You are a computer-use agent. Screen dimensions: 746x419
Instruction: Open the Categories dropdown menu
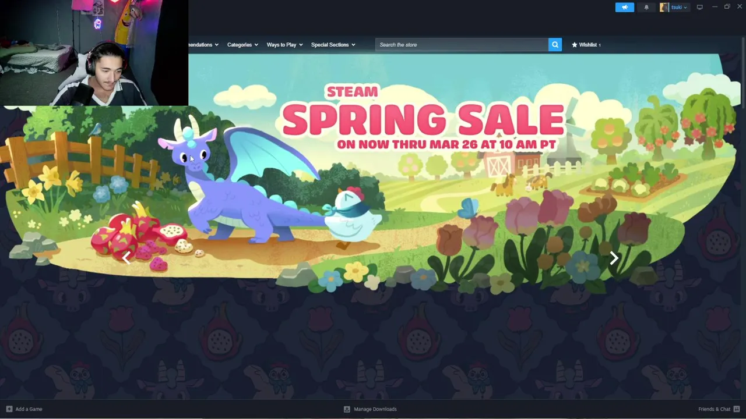pos(242,45)
